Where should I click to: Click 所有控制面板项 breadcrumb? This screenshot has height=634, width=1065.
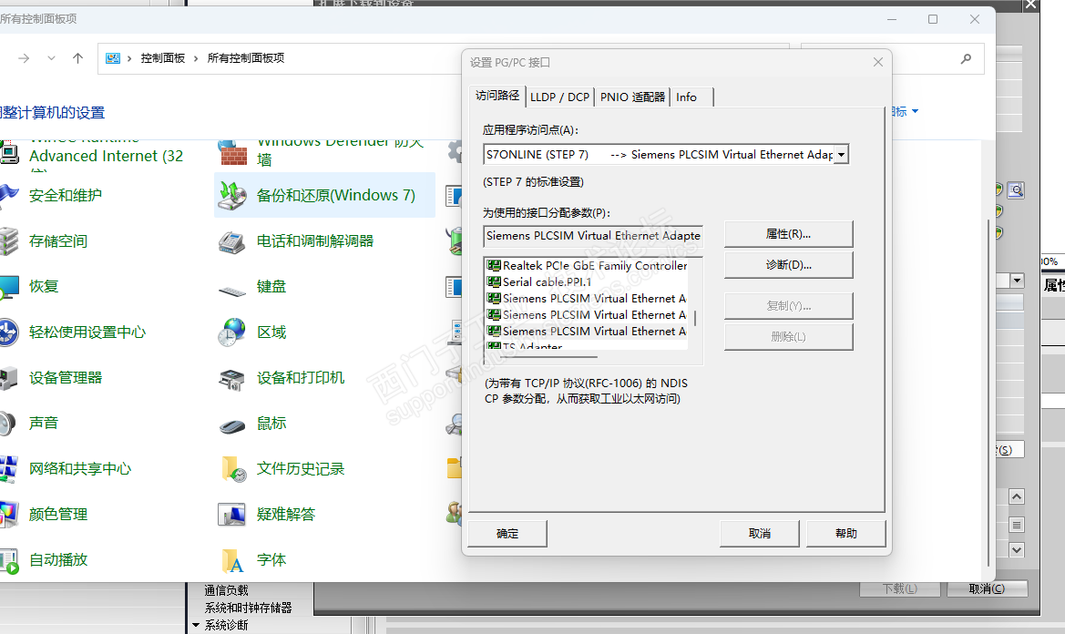(x=246, y=58)
